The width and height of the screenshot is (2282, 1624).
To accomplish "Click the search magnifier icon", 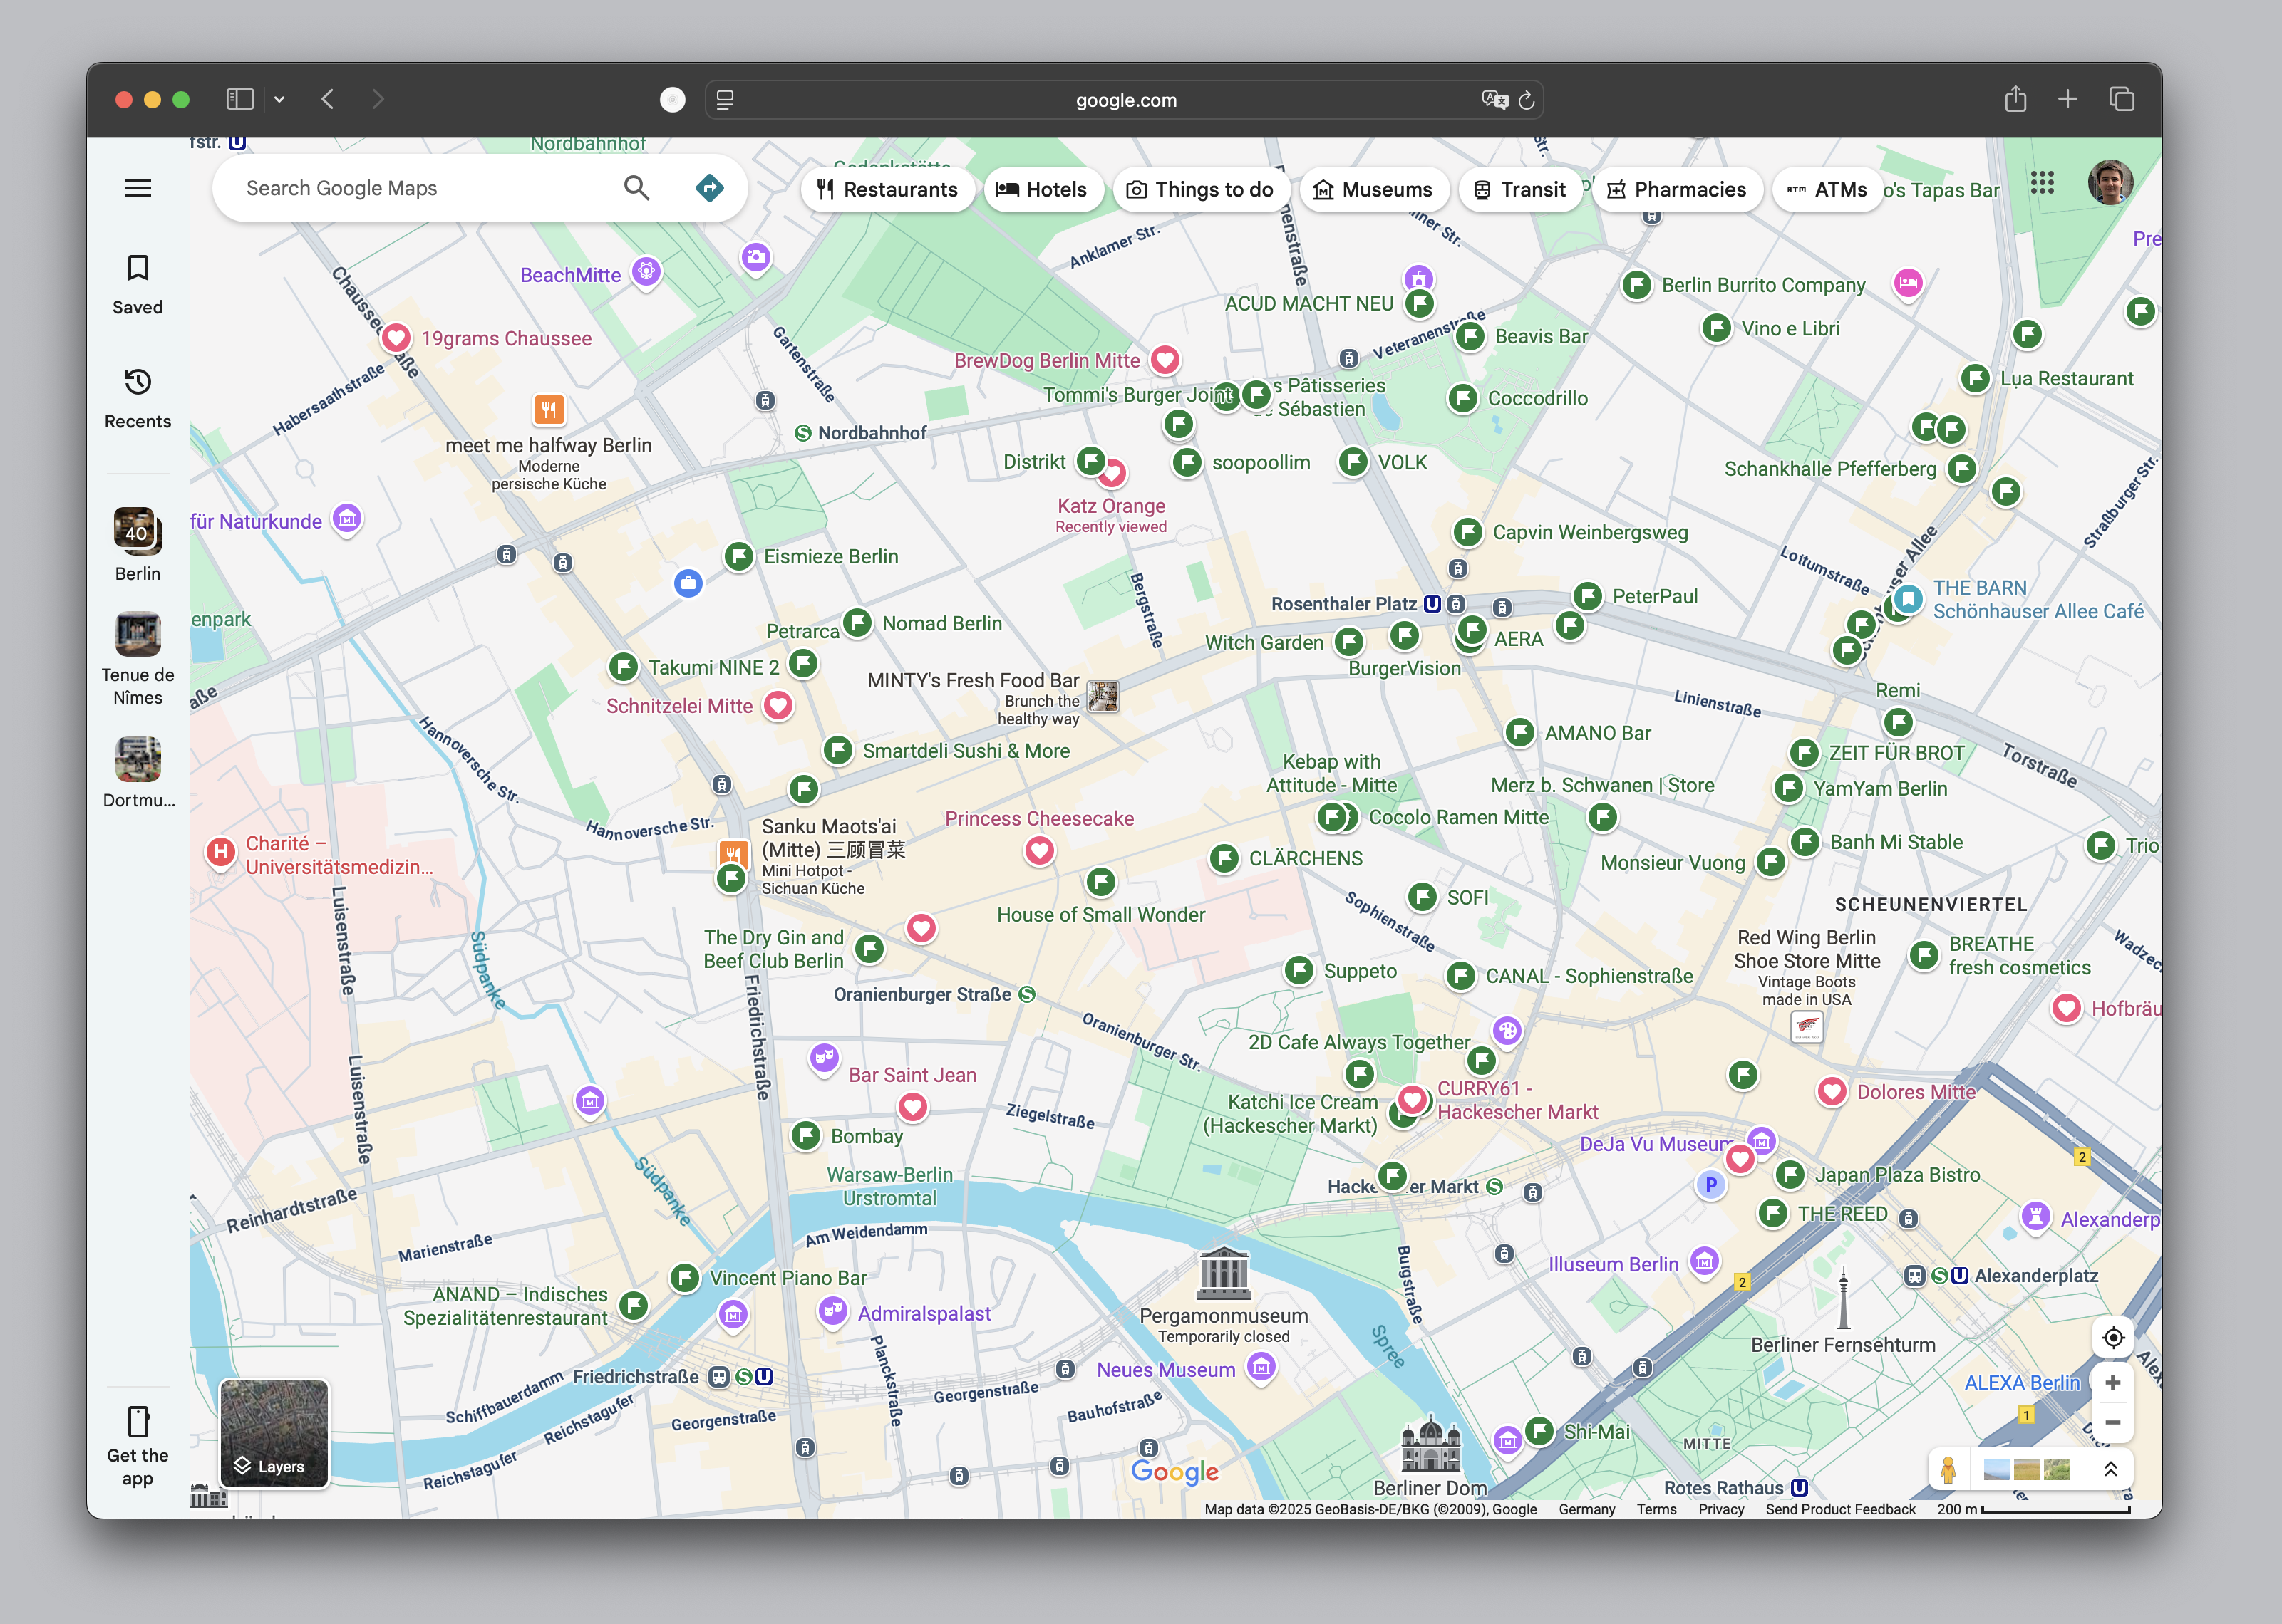I will (636, 188).
